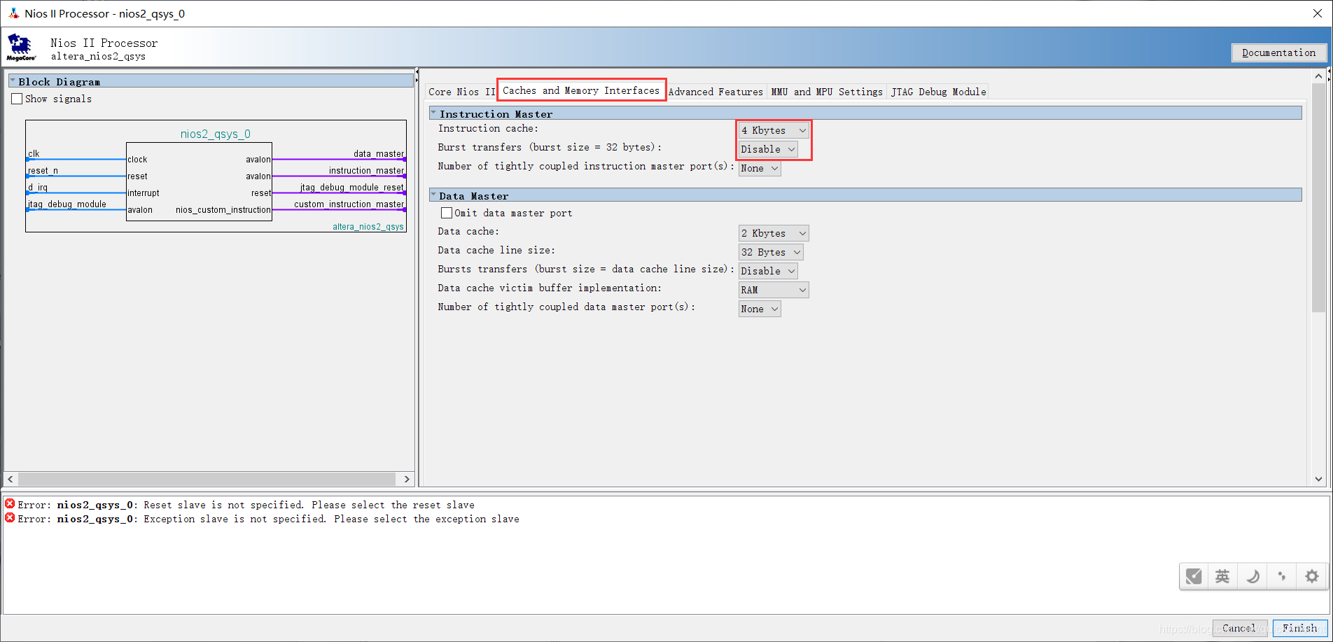Select the Exception slave not specified error
The image size is (1333, 642).
pyautogui.click(x=268, y=519)
